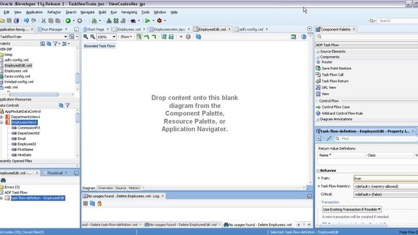Screen dimensions: 418x235
Task: Open the 100% zoom level dropdown
Action: (x=114, y=37)
